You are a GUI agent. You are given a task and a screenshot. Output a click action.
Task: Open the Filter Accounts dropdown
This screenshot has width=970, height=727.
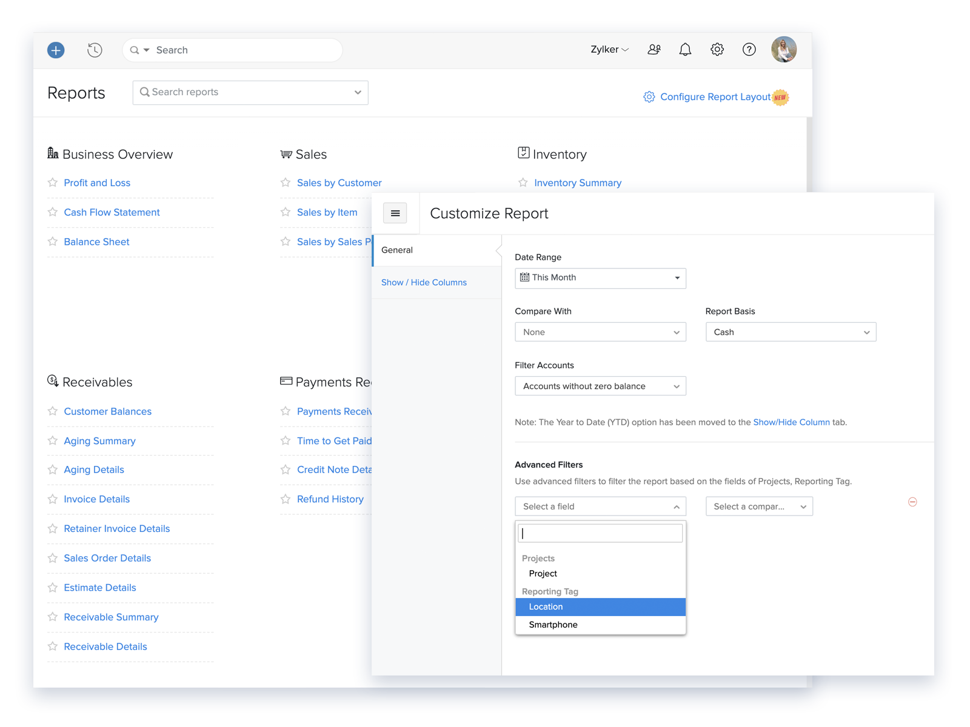(x=600, y=387)
